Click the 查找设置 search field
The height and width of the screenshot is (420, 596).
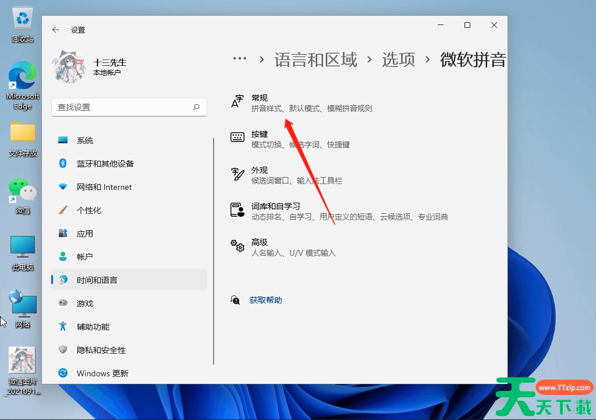click(x=129, y=107)
